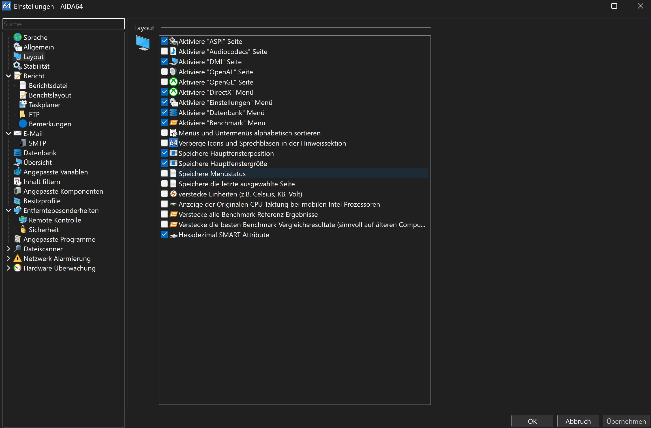Select E-Mail in the settings tree
This screenshot has height=428, width=651.
pos(33,133)
